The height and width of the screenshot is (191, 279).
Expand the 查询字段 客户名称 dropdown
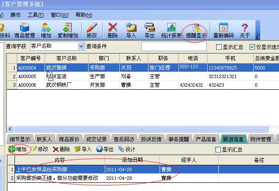click(x=81, y=46)
